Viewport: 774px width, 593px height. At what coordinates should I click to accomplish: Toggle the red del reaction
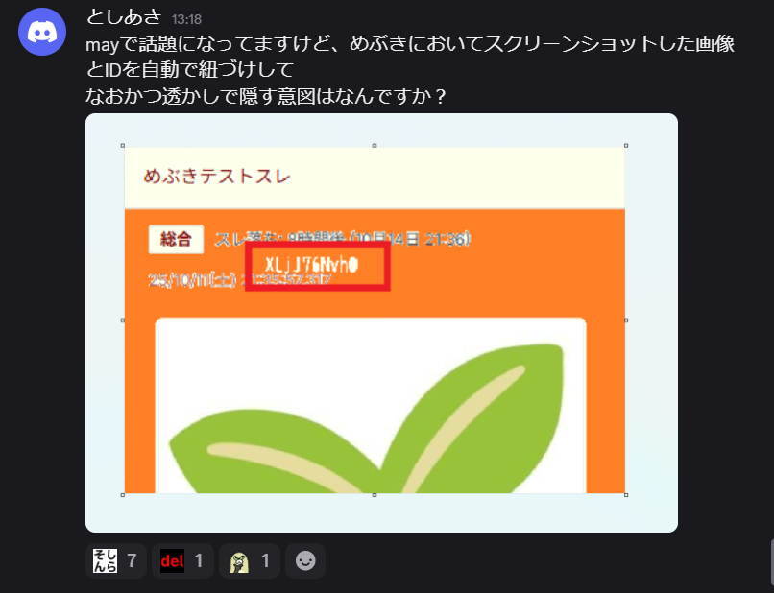pyautogui.click(x=182, y=561)
